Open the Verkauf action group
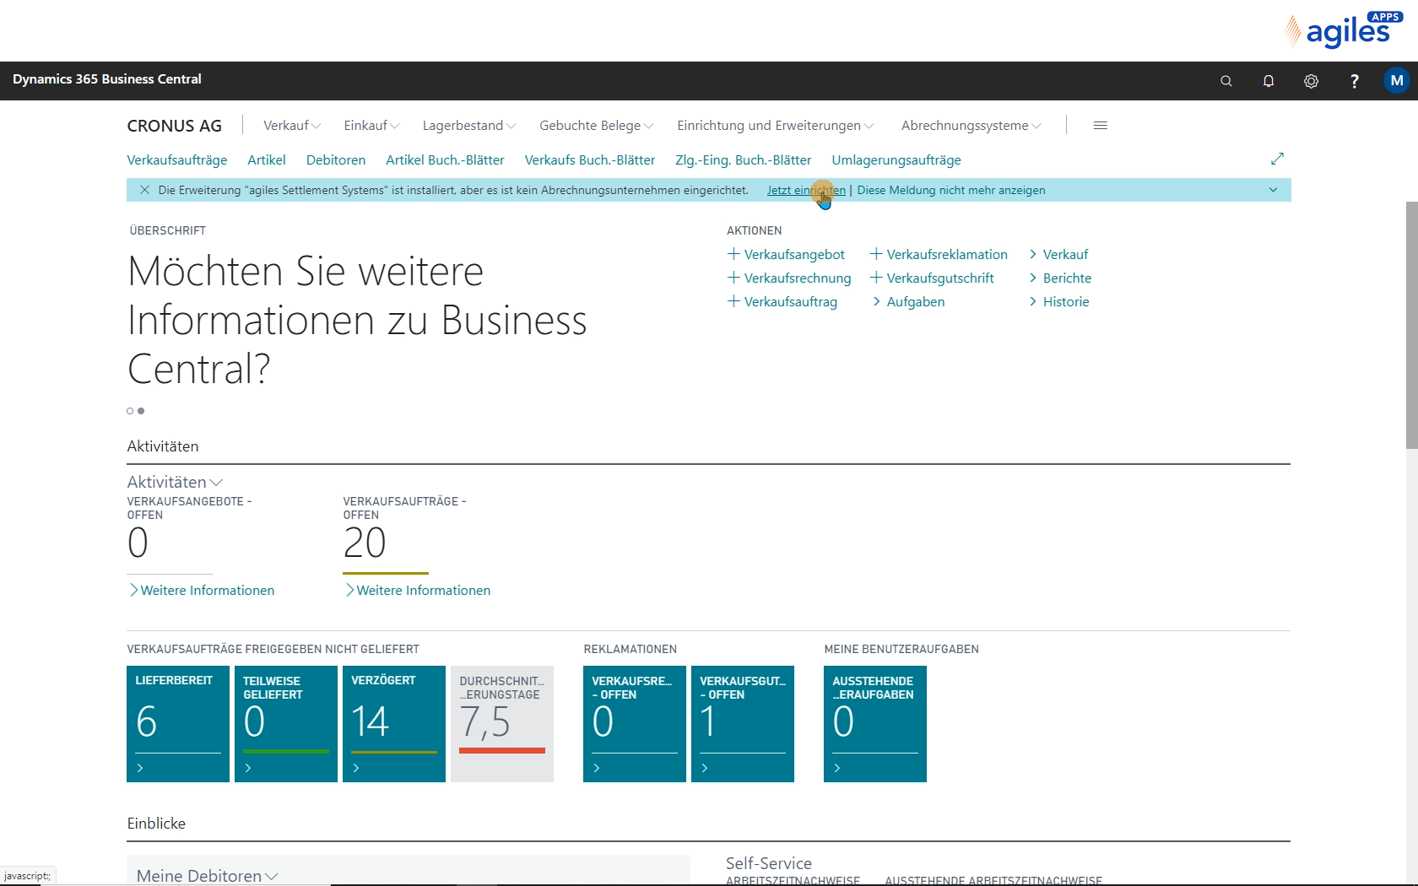1418x886 pixels. [1058, 254]
